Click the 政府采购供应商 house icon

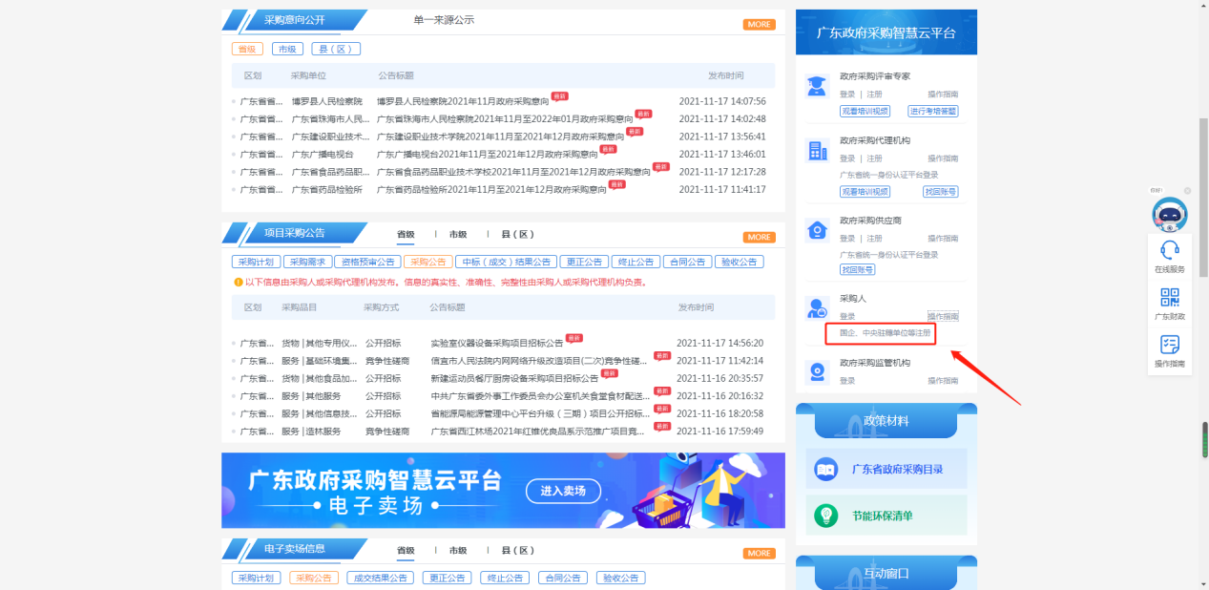(x=817, y=230)
